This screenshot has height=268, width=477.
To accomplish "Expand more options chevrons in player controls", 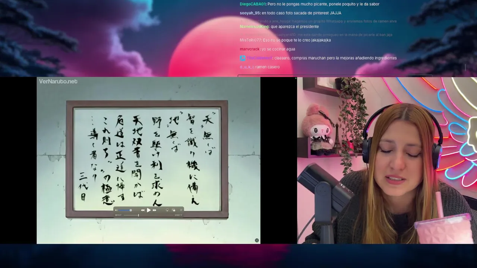I will click(x=181, y=210).
